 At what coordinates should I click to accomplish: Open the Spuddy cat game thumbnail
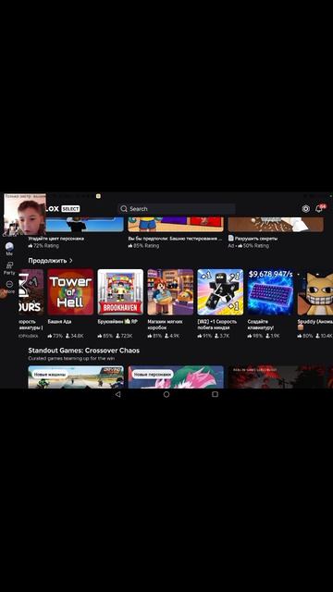[314, 292]
